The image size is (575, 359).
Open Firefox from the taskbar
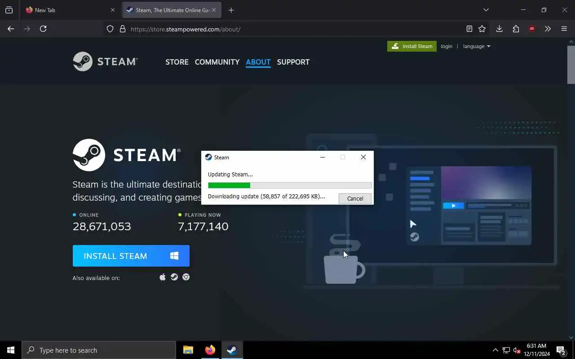210,350
